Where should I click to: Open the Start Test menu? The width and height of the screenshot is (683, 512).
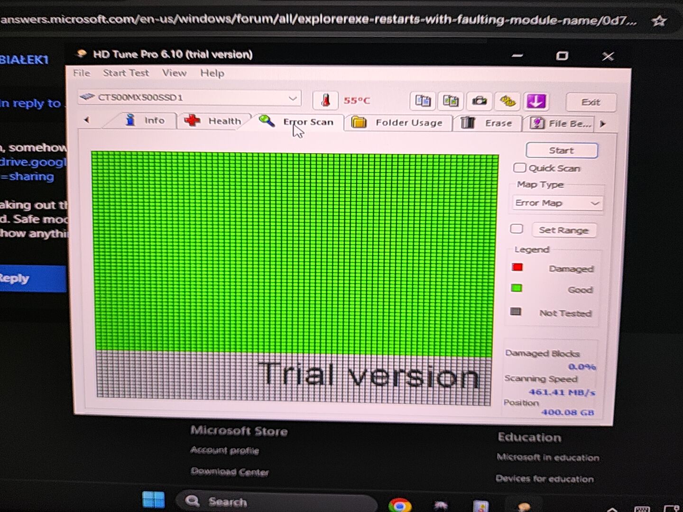click(126, 73)
